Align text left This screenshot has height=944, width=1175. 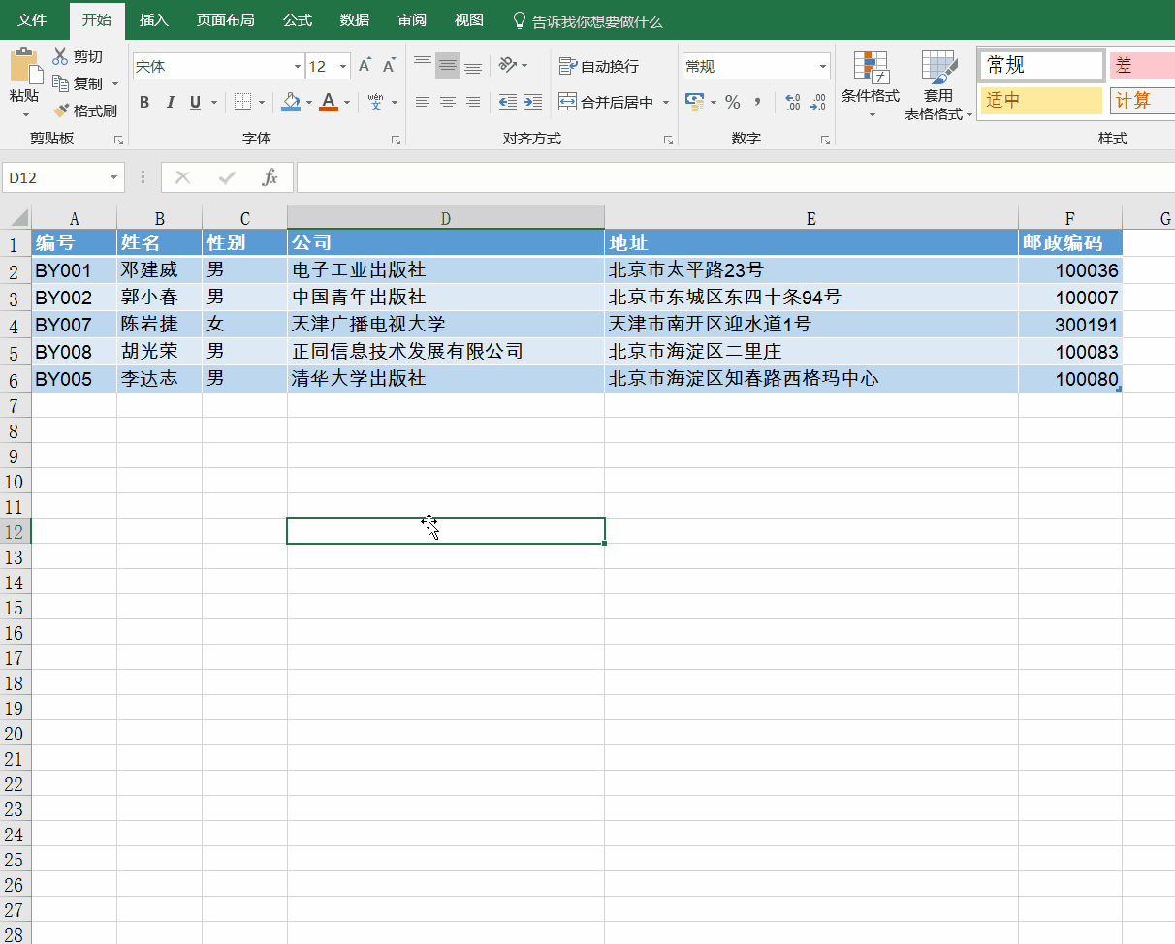(423, 102)
